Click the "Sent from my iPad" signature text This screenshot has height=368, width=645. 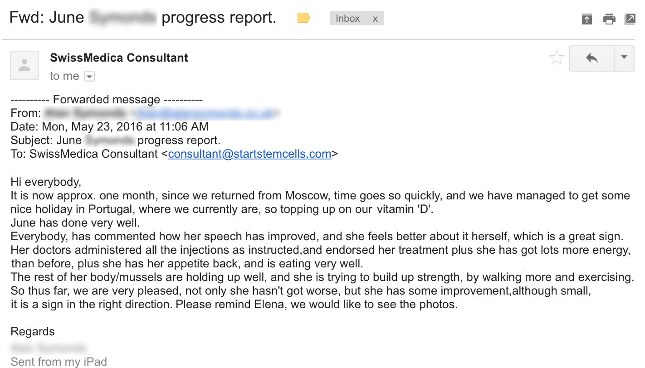(x=59, y=362)
